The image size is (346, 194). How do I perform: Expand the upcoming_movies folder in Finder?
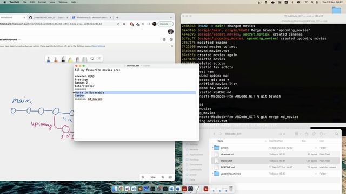(x=212, y=174)
